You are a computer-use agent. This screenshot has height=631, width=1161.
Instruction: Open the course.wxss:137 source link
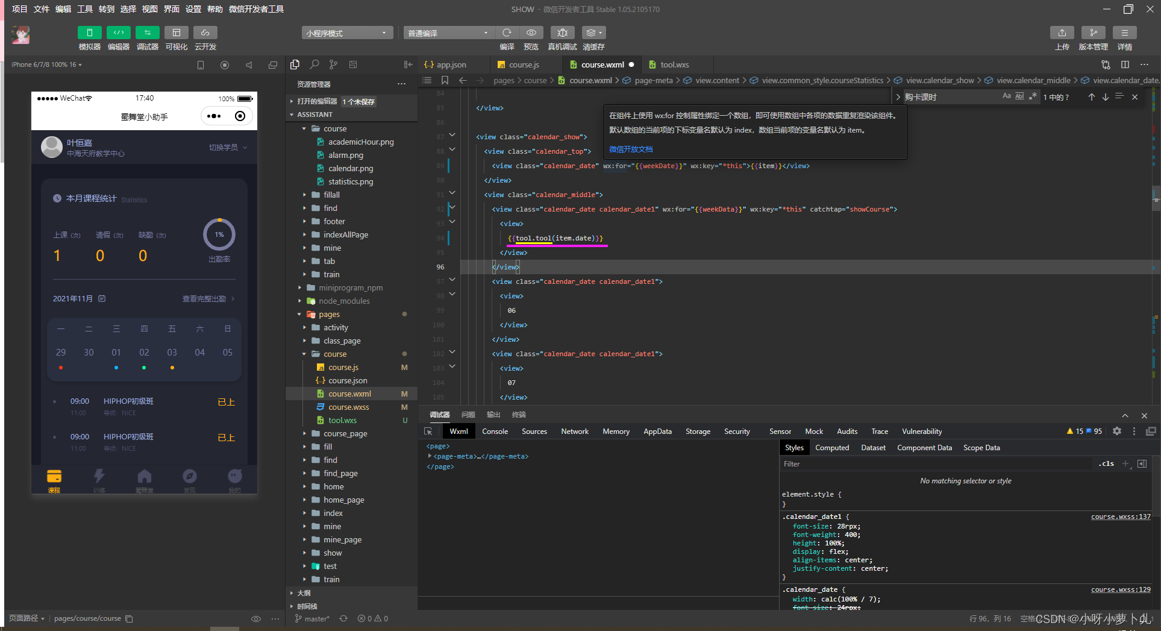(1121, 516)
